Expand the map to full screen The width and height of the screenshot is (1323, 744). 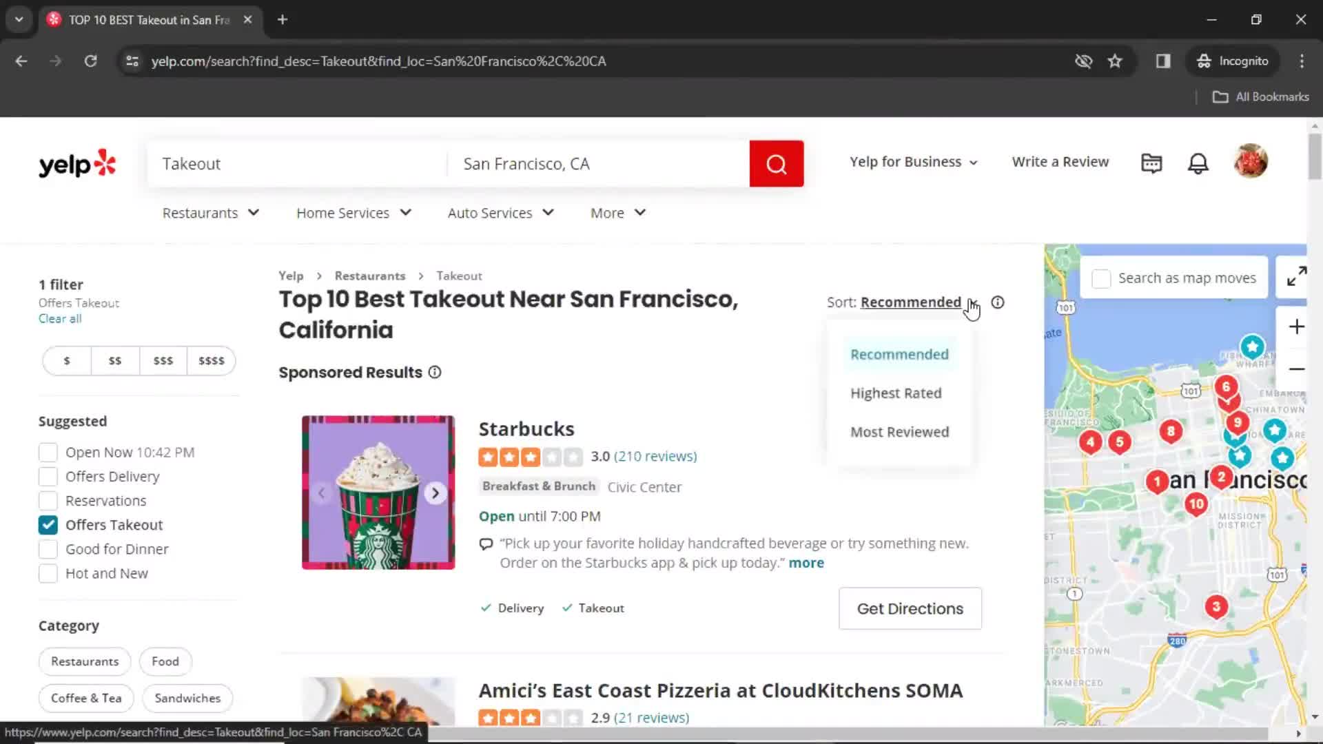(x=1296, y=277)
